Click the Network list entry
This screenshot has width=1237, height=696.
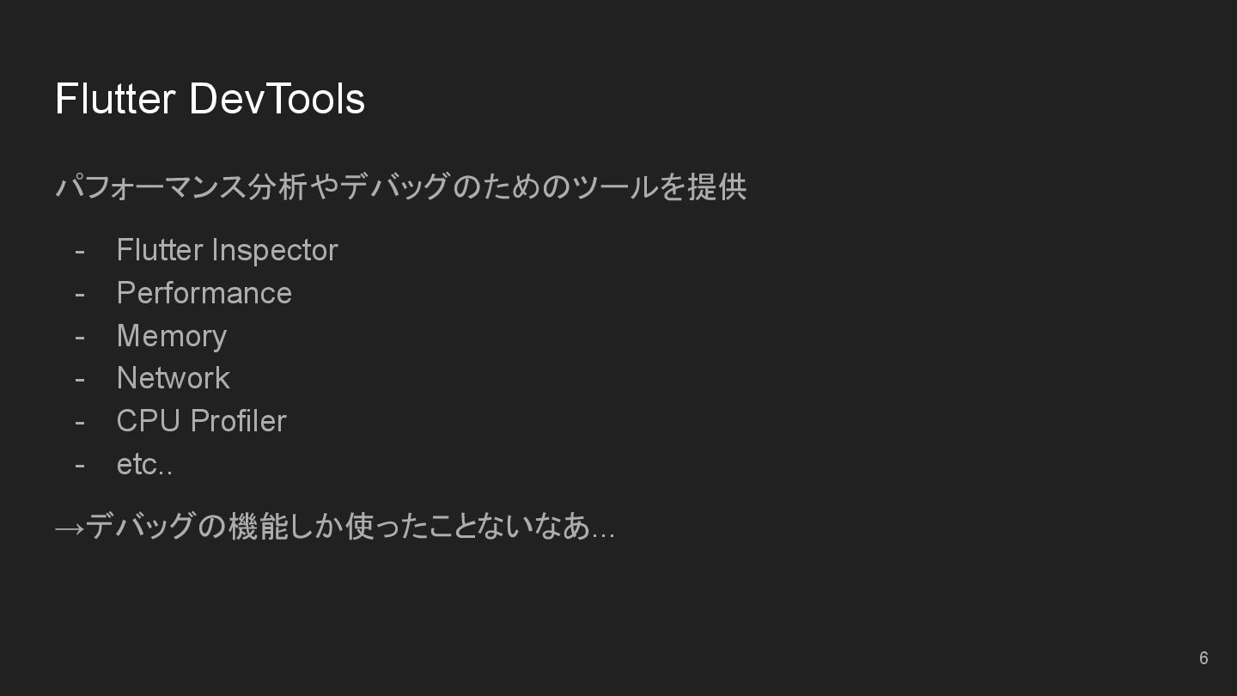tap(173, 378)
